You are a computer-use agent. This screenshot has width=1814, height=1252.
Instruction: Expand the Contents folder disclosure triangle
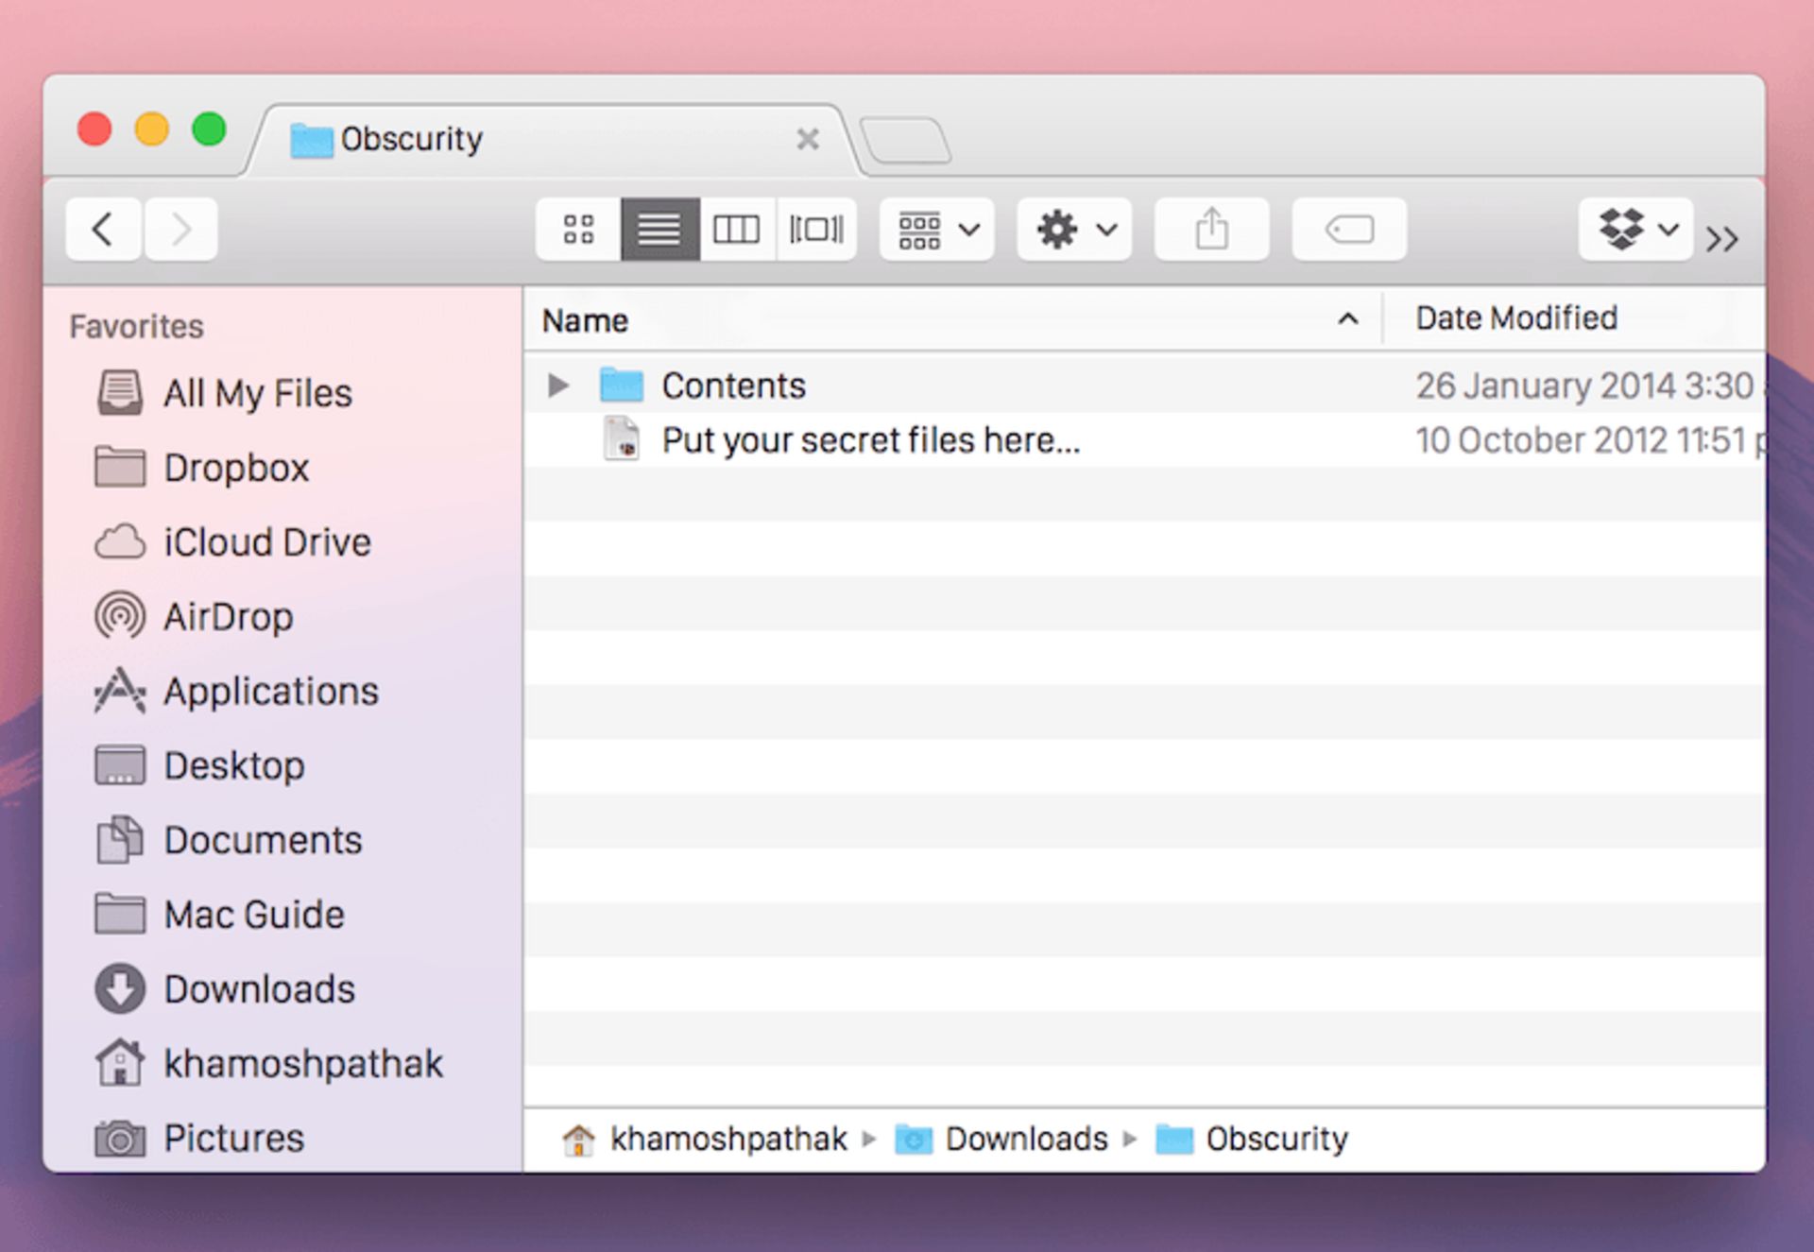pyautogui.click(x=558, y=386)
